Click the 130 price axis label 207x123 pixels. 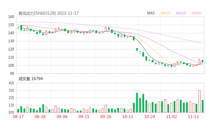11,41
